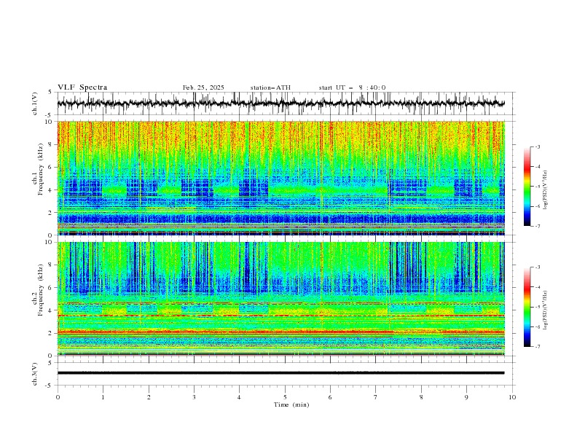Click the flat ch.3 voltage waveform trace

pyautogui.click(x=280, y=373)
